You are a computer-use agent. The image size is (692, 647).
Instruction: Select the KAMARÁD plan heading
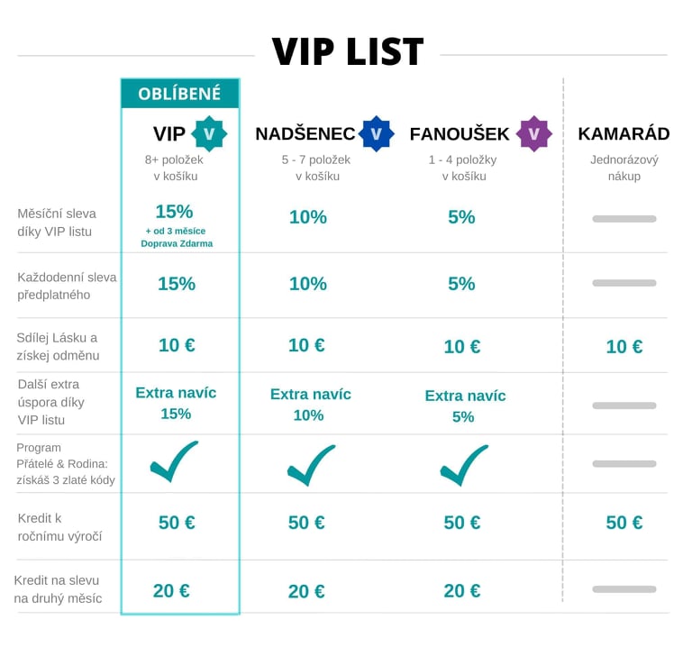point(624,133)
